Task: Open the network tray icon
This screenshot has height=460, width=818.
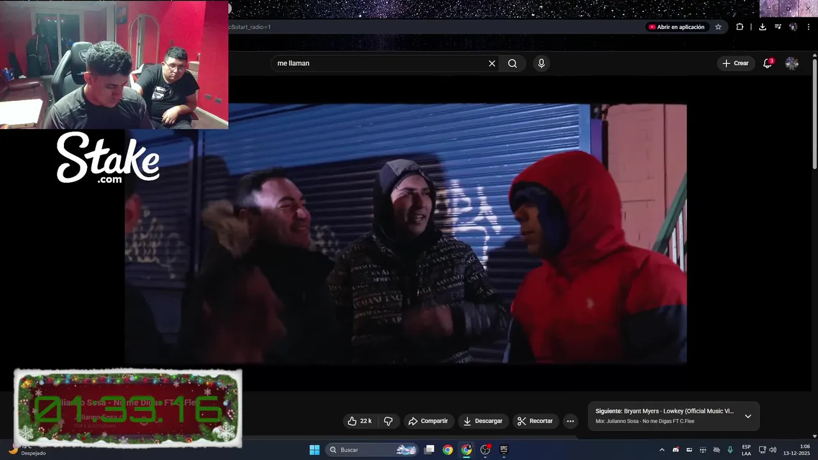Action: pos(762,450)
